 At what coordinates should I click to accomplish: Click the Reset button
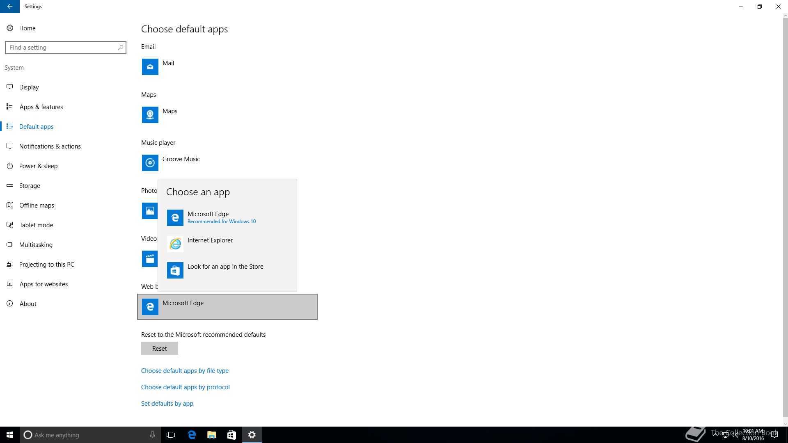click(160, 348)
